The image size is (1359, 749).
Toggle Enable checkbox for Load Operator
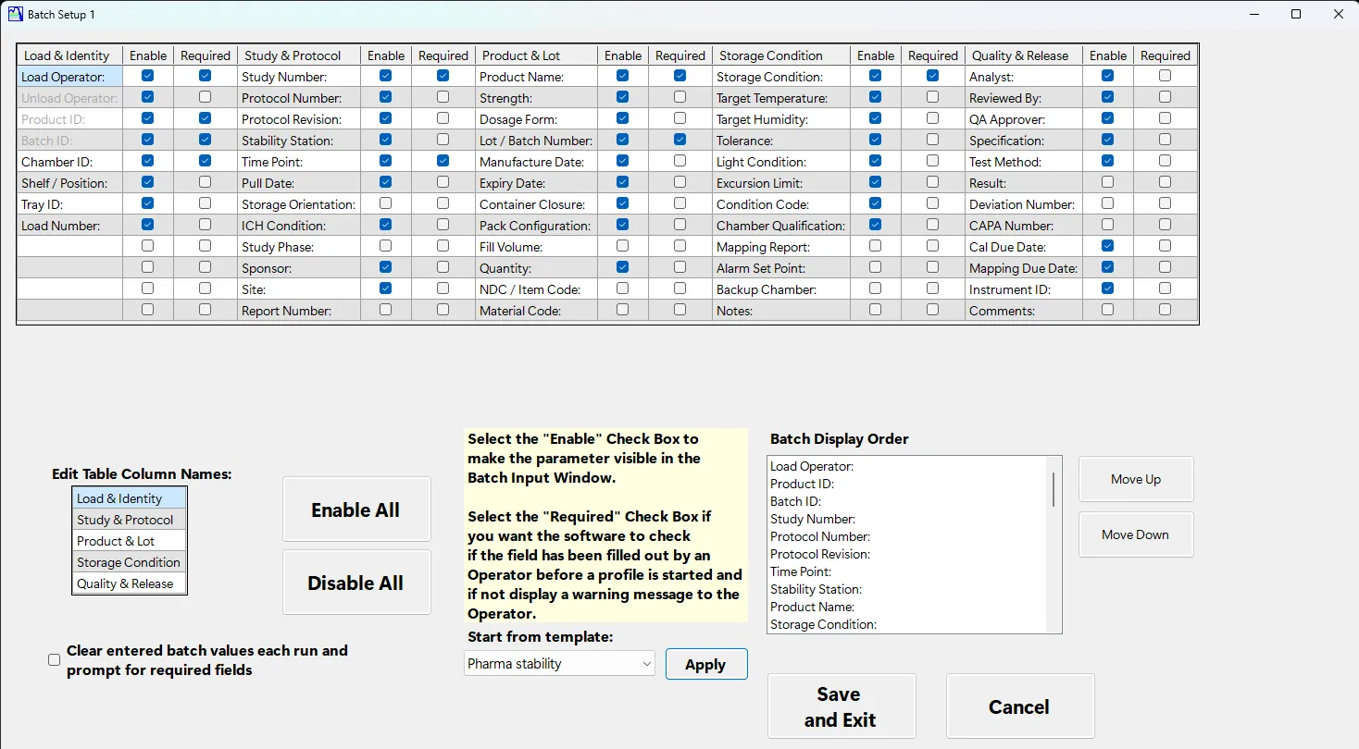[148, 76]
